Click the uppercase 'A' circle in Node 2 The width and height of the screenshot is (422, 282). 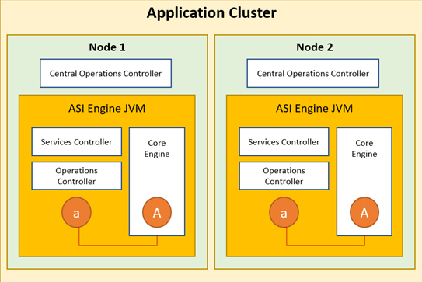click(x=364, y=213)
